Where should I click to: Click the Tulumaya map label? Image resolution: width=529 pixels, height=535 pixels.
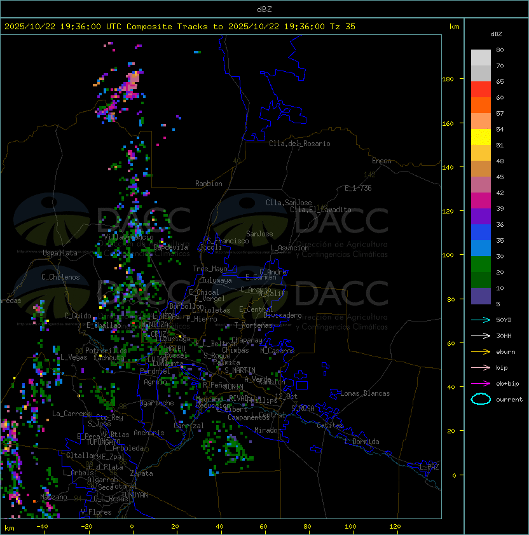point(217,280)
